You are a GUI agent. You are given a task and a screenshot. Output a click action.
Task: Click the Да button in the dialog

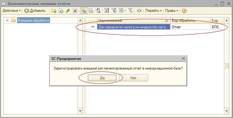click(102, 78)
